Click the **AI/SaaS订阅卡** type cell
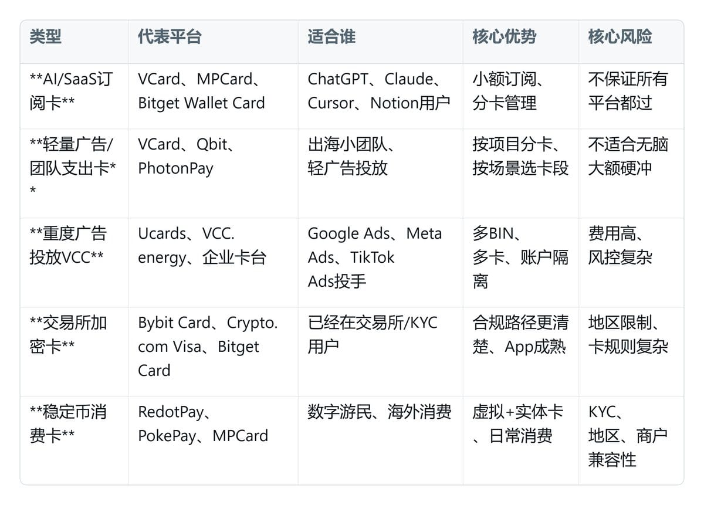The image size is (704, 505). (x=74, y=97)
